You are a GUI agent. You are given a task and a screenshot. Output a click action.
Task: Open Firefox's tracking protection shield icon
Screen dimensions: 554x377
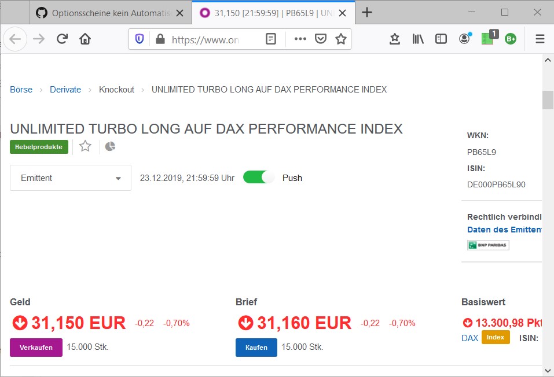point(139,38)
